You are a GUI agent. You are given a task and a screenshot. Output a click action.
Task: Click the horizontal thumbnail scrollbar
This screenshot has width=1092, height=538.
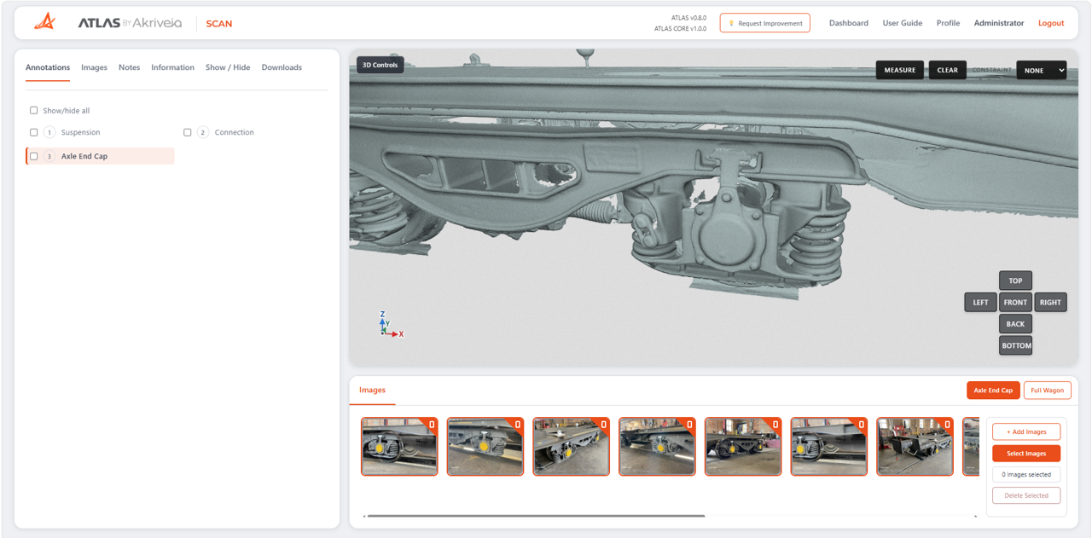coord(536,516)
